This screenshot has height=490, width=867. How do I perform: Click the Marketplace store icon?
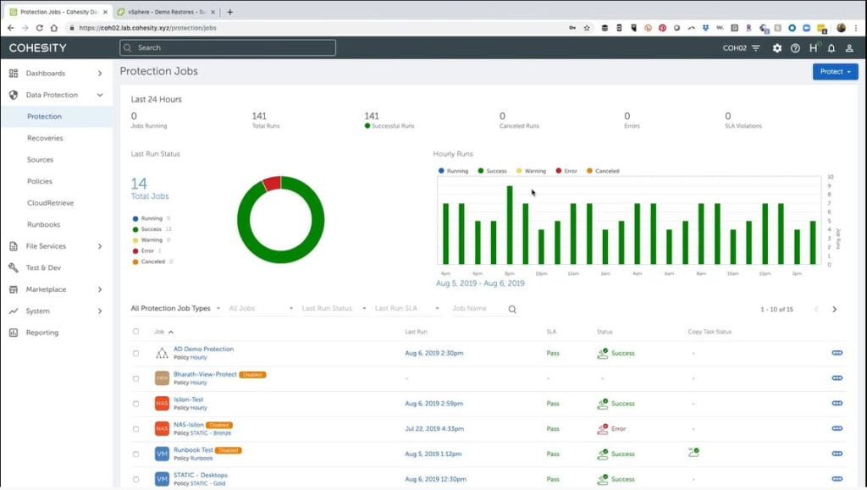pos(14,289)
